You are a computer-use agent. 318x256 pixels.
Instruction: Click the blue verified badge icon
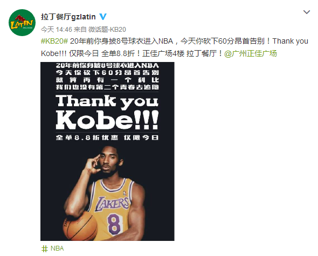coord(103,17)
